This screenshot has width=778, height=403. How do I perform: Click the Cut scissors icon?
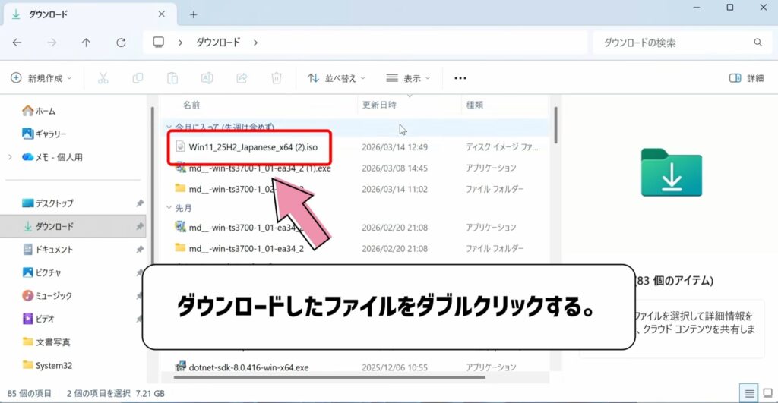103,78
